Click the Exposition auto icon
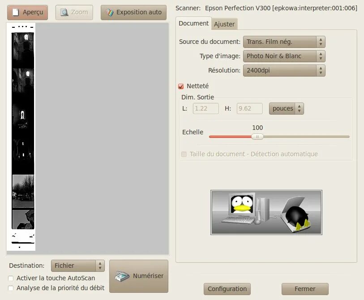364x300 pixels. click(109, 12)
